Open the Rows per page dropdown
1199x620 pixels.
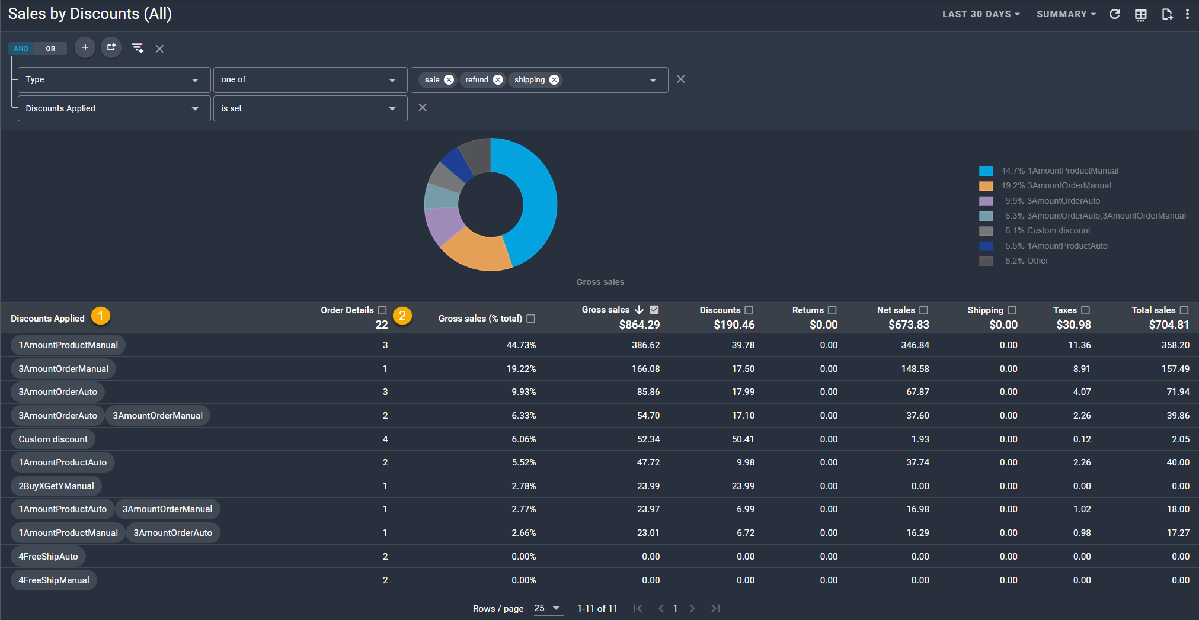548,608
